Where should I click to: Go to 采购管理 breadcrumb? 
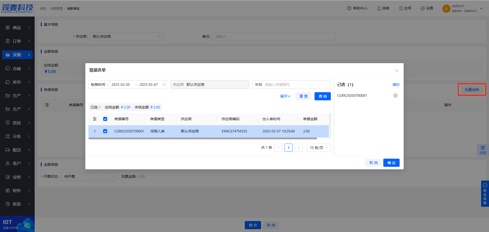point(56,9)
